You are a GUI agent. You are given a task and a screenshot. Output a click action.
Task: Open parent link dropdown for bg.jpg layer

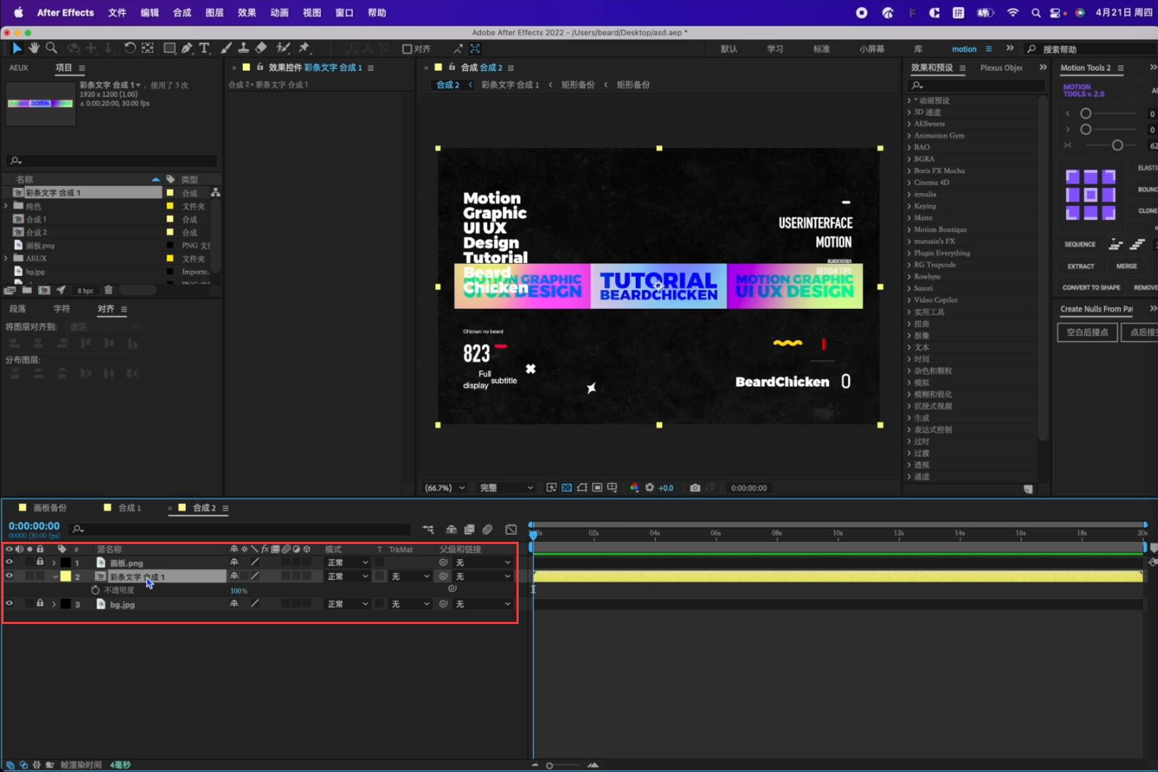click(x=483, y=604)
